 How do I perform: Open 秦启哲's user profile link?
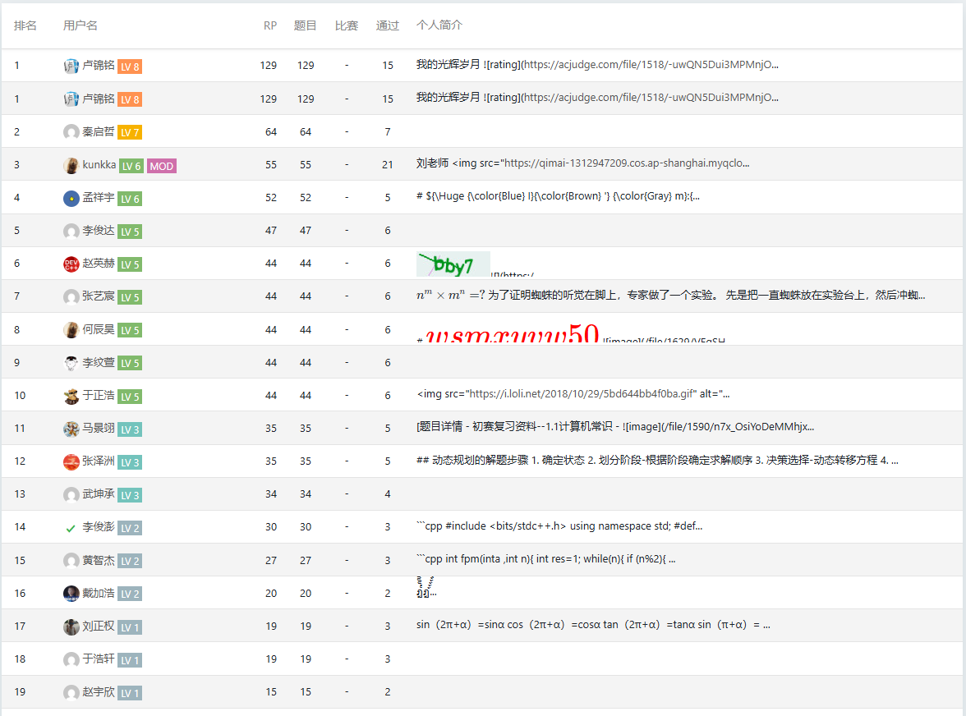(99, 132)
